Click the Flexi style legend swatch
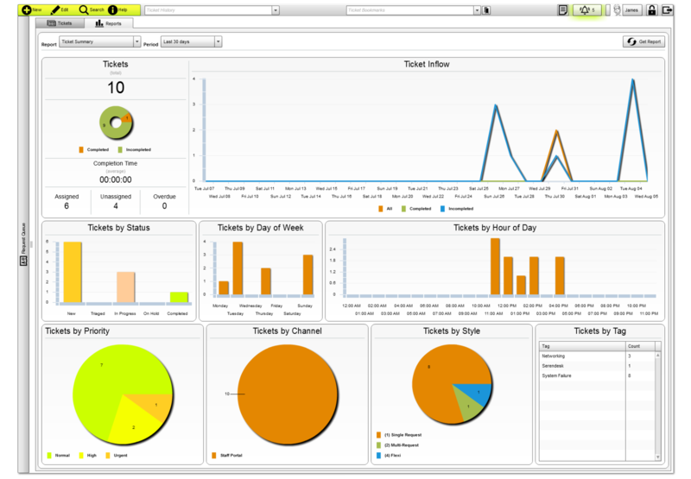Viewport: 691px width, 479px height. 378,455
